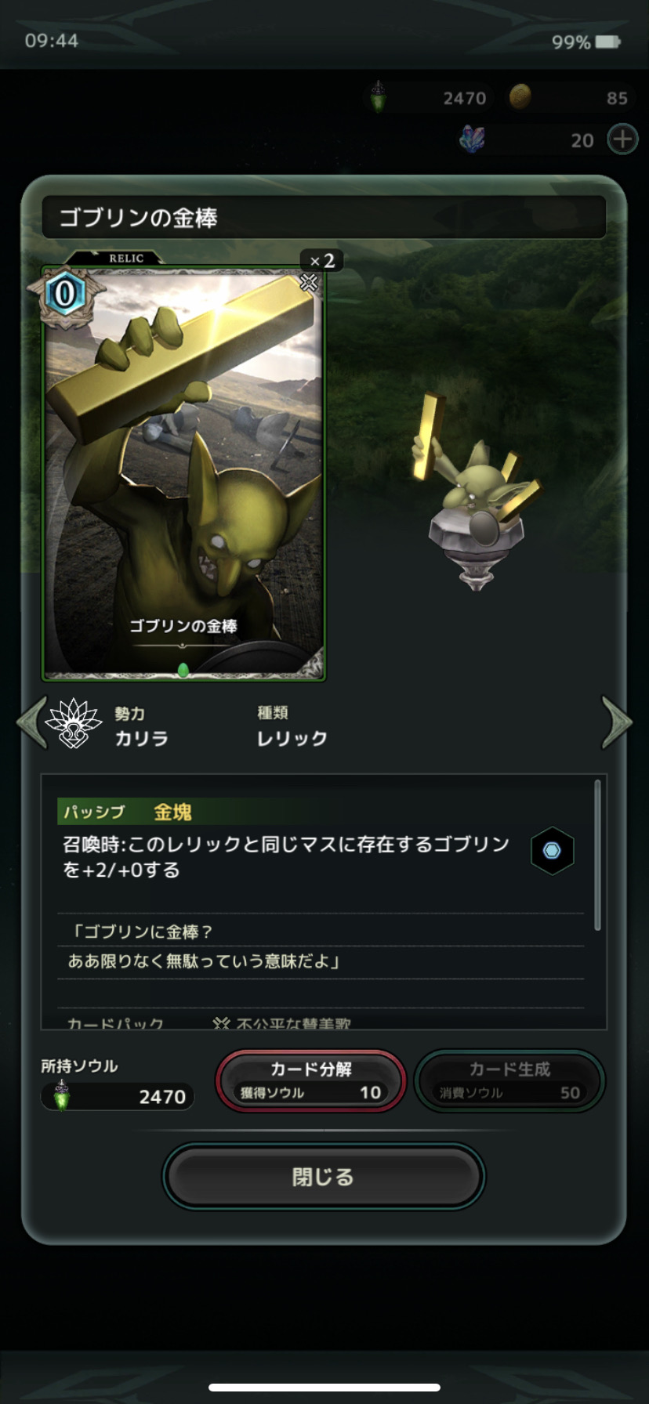Tap the purple crystal currency icon
The image size is (649, 1404).
point(472,139)
